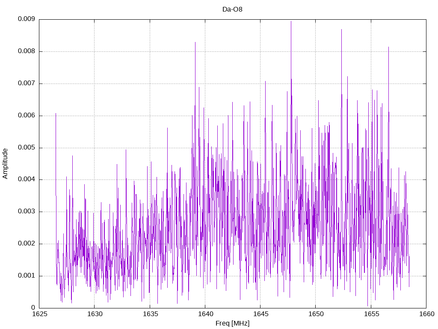The height and width of the screenshot is (329, 438).
Task: Click y-axis tick label 0.005
Action: point(27,148)
